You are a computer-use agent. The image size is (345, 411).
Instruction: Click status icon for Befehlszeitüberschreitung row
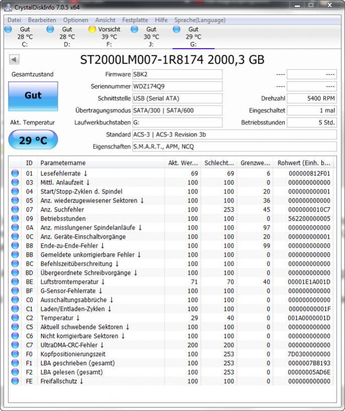(x=15, y=263)
